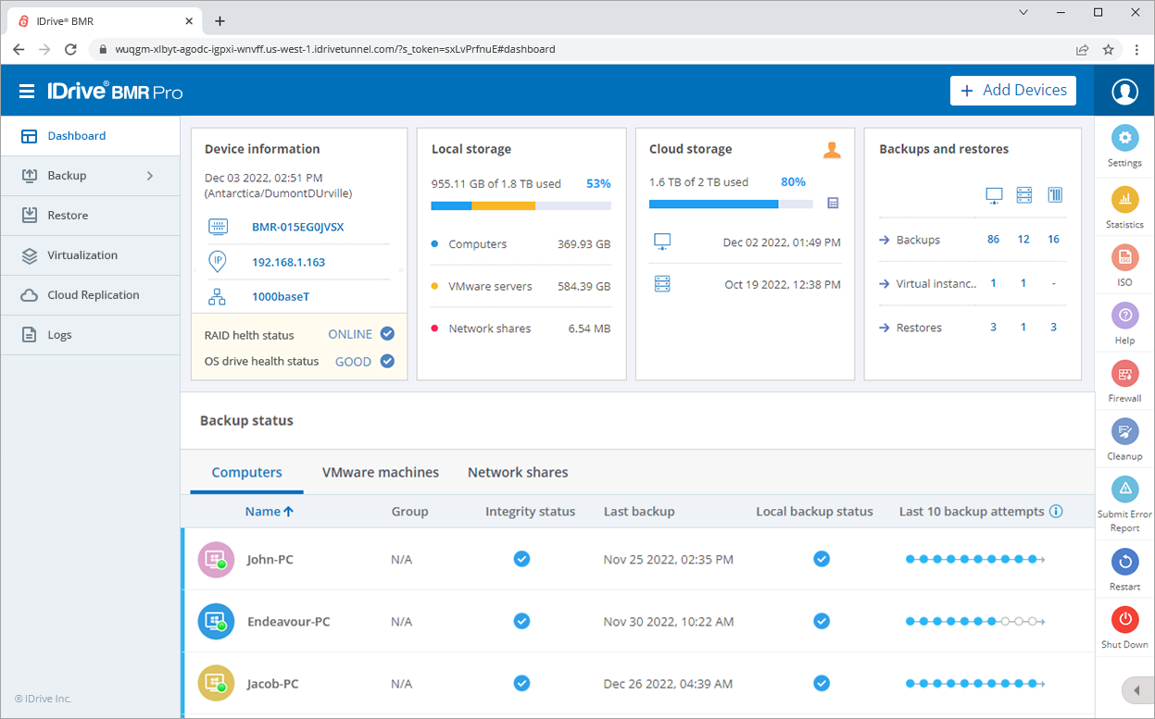The height and width of the screenshot is (719, 1155).
Task: Click the 192.168.1.163 IP address link
Action: [289, 262]
